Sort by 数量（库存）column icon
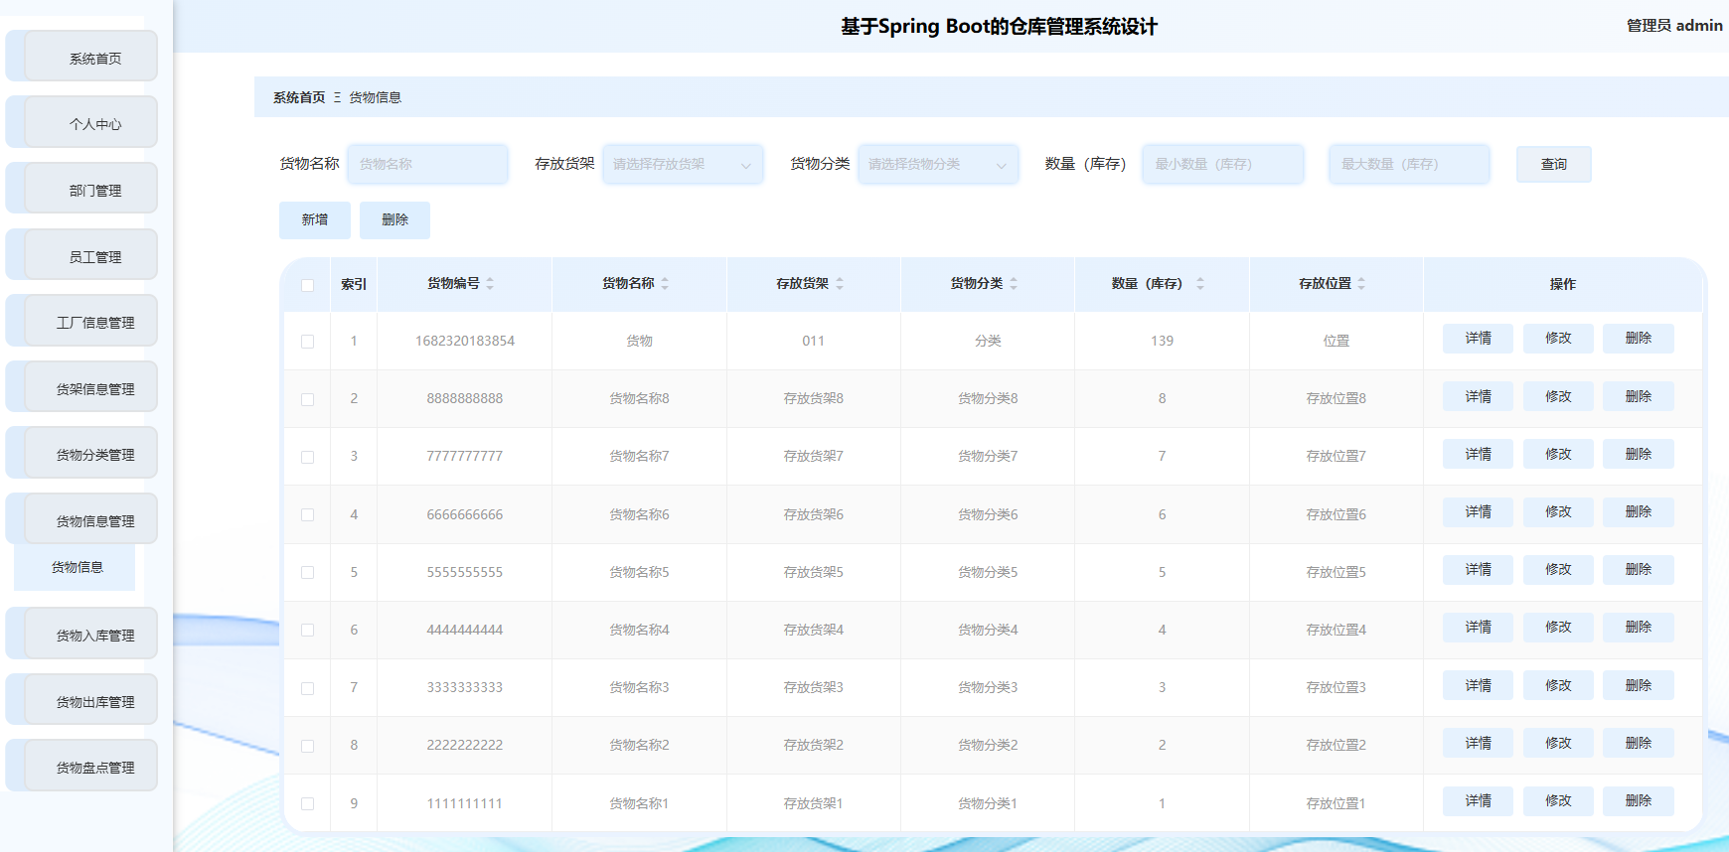Screen dimensions: 1729x852 1200,284
